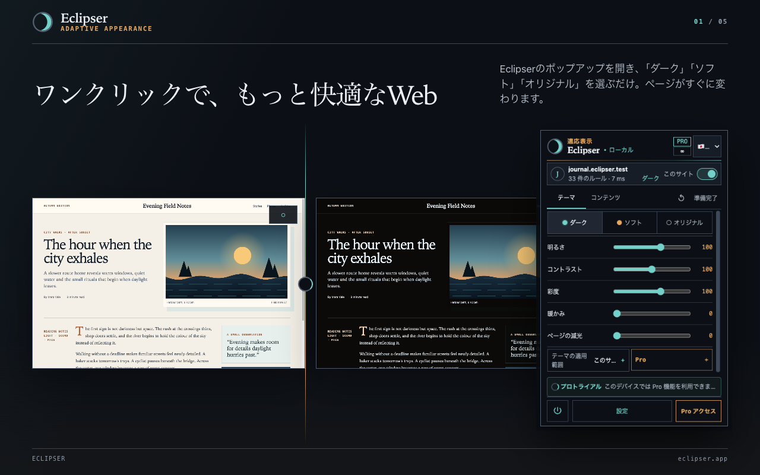Click the Pro アクセス button

tap(698, 411)
